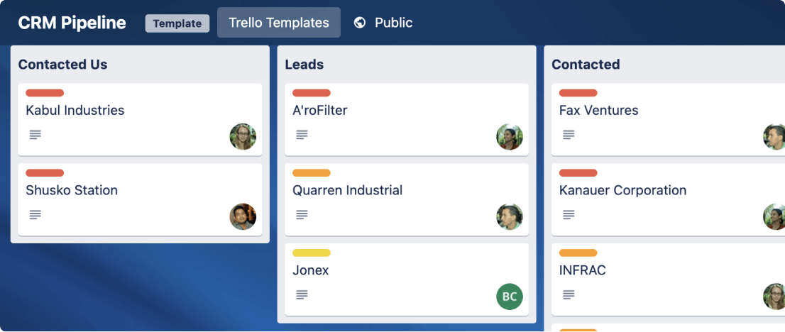Click the Template badge in header

coord(177,23)
